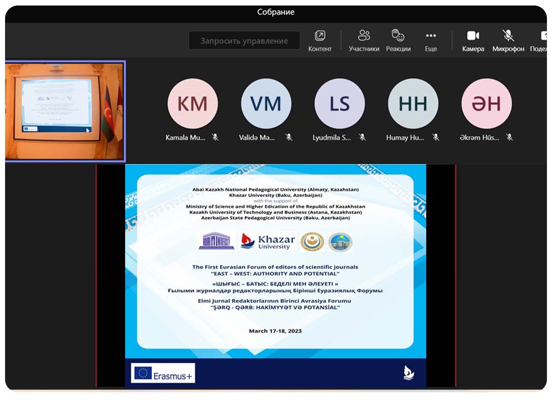This screenshot has width=552, height=400.
Task: Select the conference room video thumbnail
Action: tap(65, 111)
